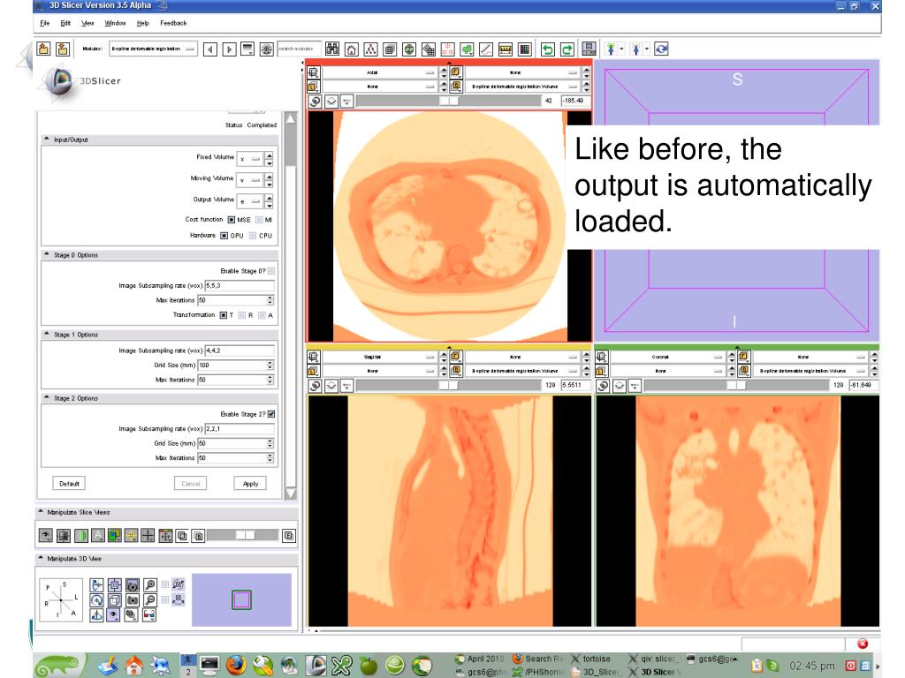Open the File menu

coord(45,23)
